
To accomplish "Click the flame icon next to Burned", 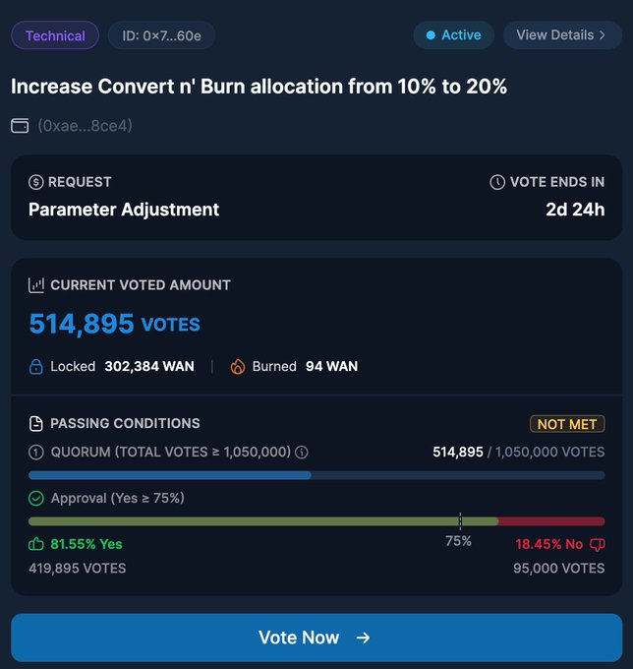I will pos(238,367).
